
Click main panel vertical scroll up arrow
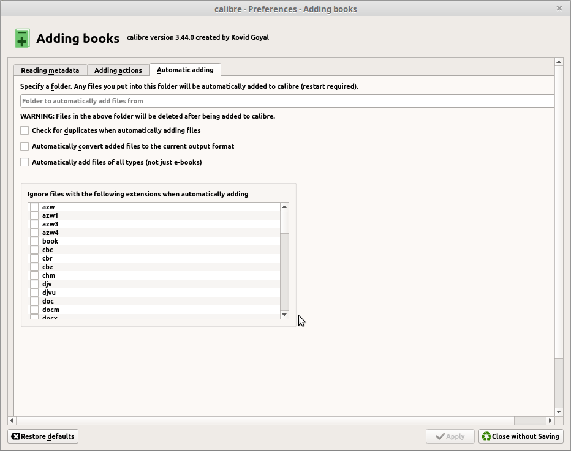(x=559, y=62)
